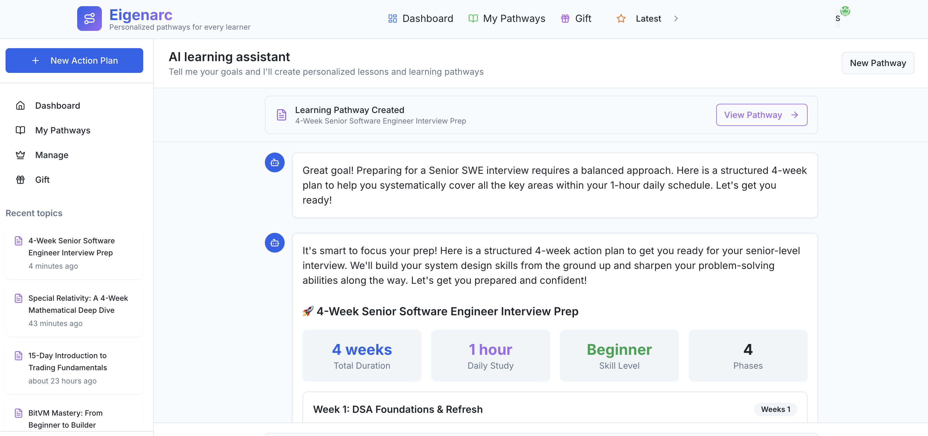Click the sidebar Dashboard home icon
The width and height of the screenshot is (928, 436).
[21, 106]
